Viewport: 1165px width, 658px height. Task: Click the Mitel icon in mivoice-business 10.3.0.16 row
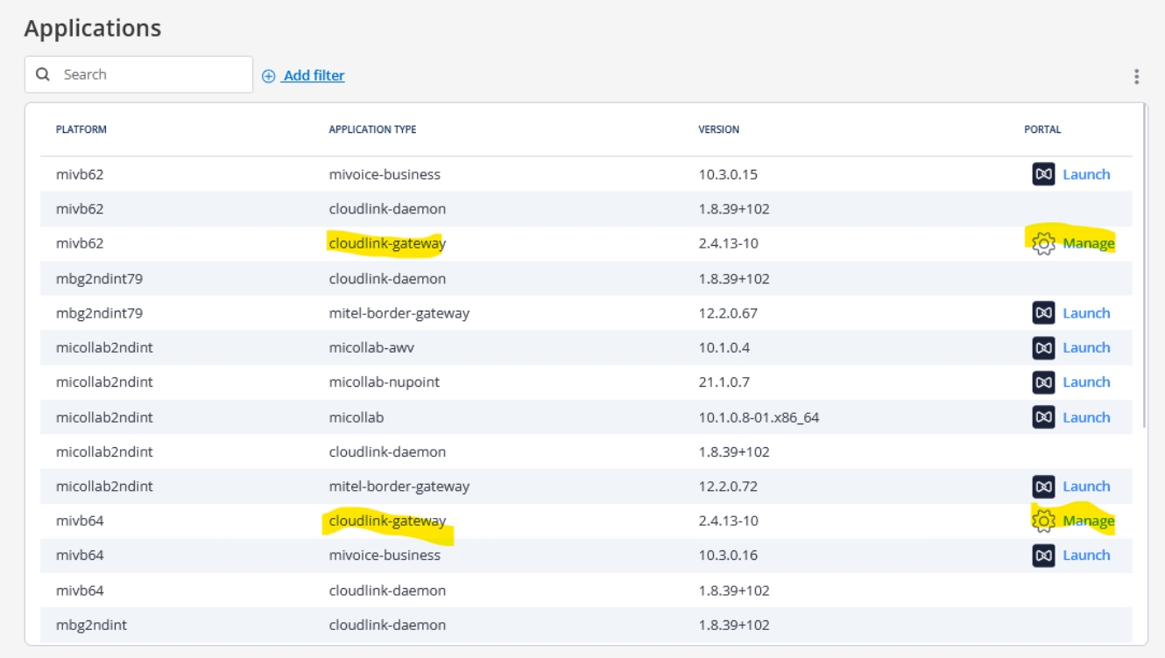point(1043,555)
